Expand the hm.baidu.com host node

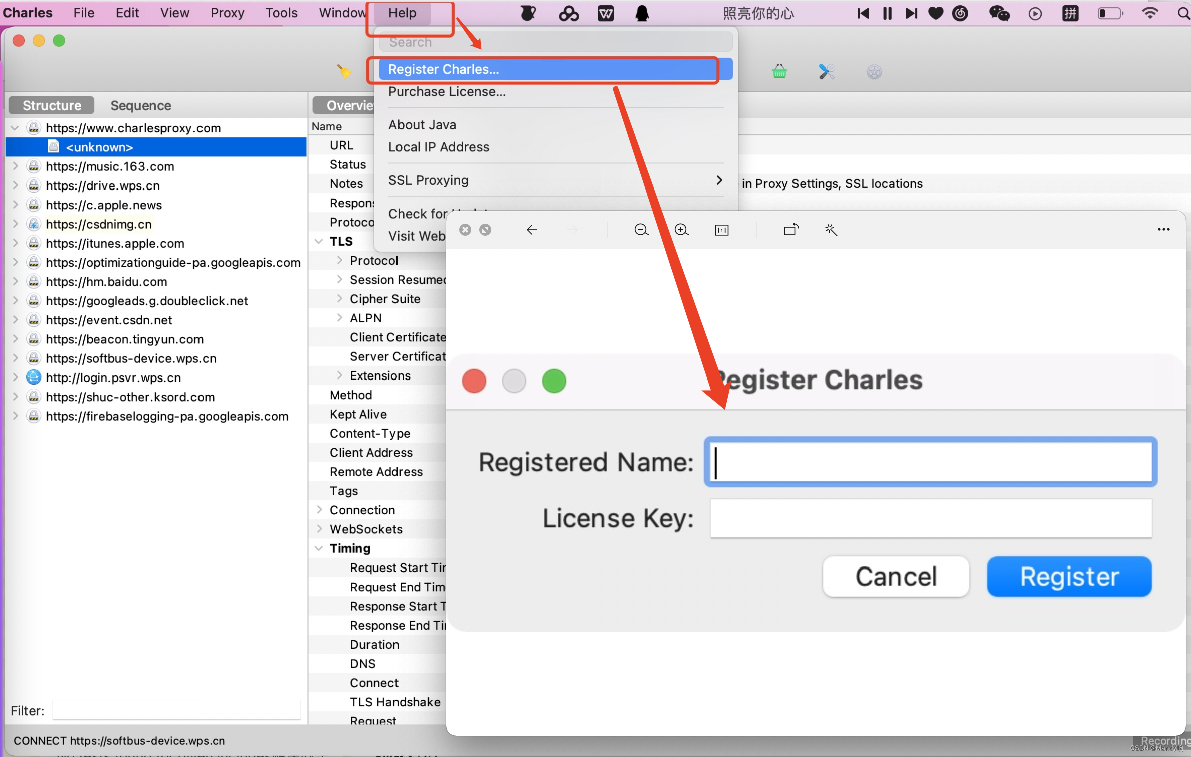point(15,281)
